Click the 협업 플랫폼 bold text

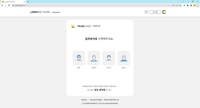point(100,90)
